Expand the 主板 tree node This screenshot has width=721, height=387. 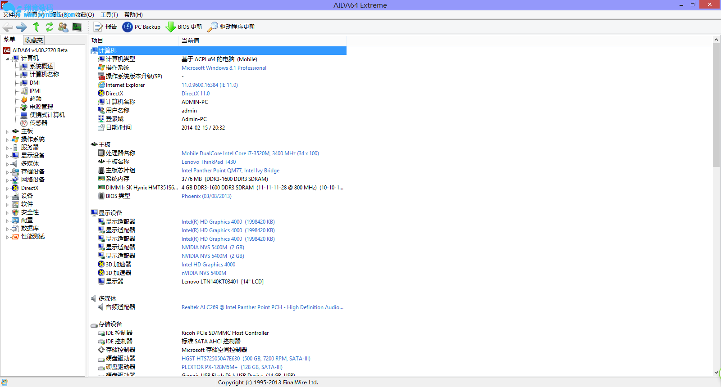[x=7, y=132]
